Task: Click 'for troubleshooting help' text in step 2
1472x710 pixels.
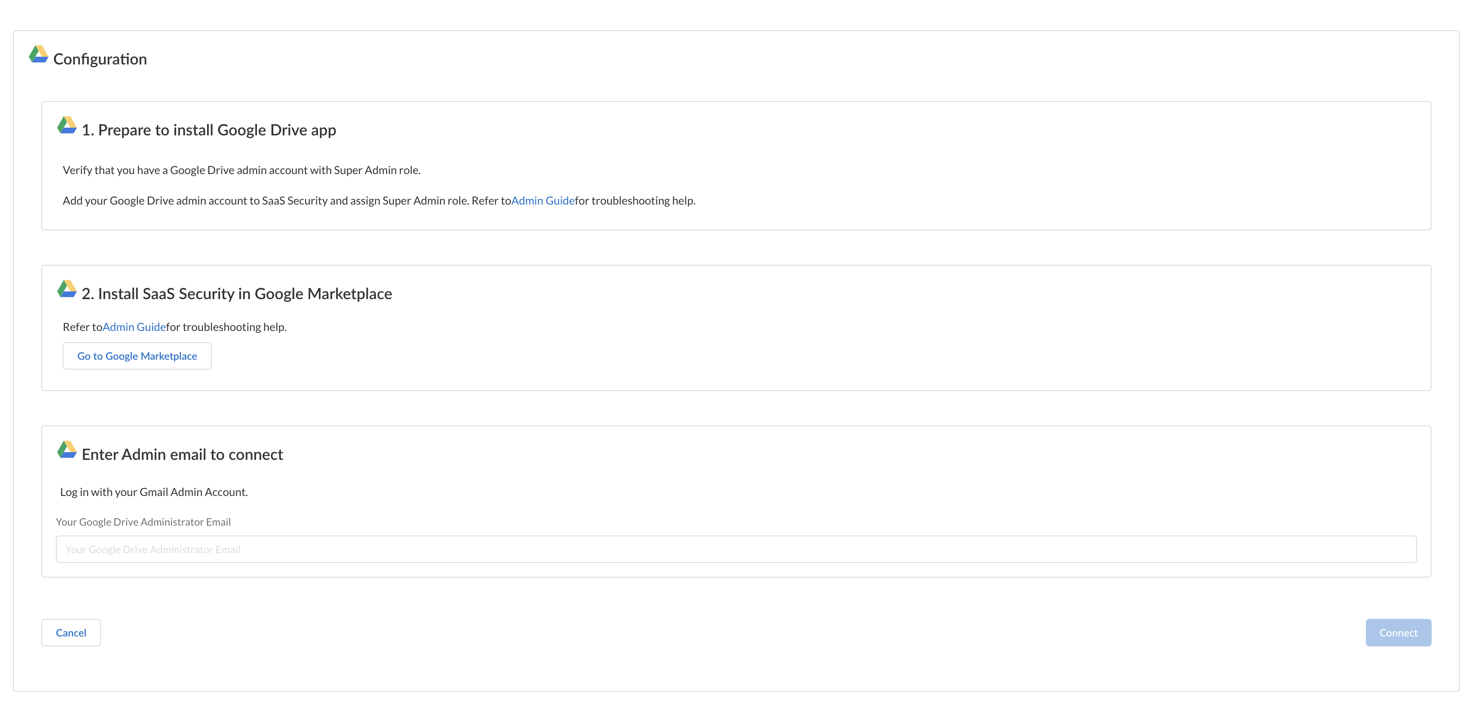Action: 226,327
